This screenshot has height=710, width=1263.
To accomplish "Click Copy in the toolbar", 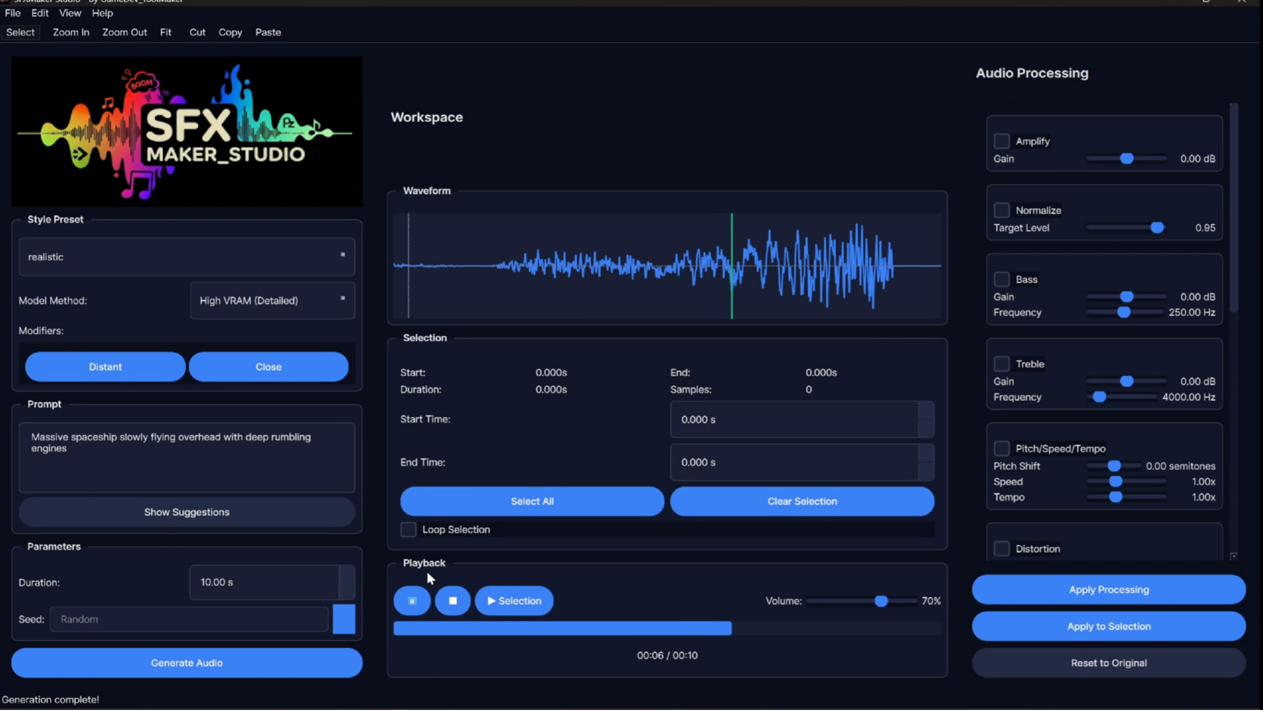I will pyautogui.click(x=230, y=32).
